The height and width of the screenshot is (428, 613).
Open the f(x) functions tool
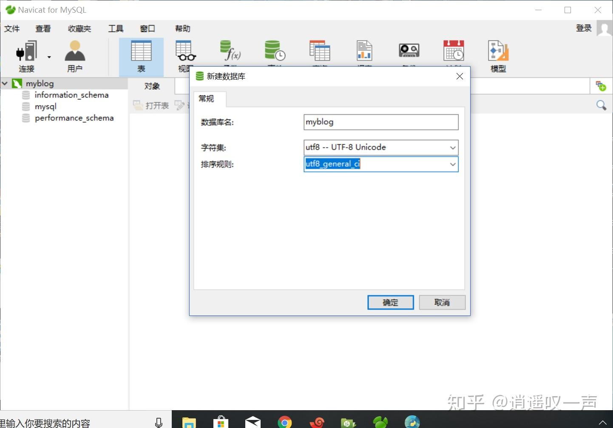pyautogui.click(x=230, y=51)
